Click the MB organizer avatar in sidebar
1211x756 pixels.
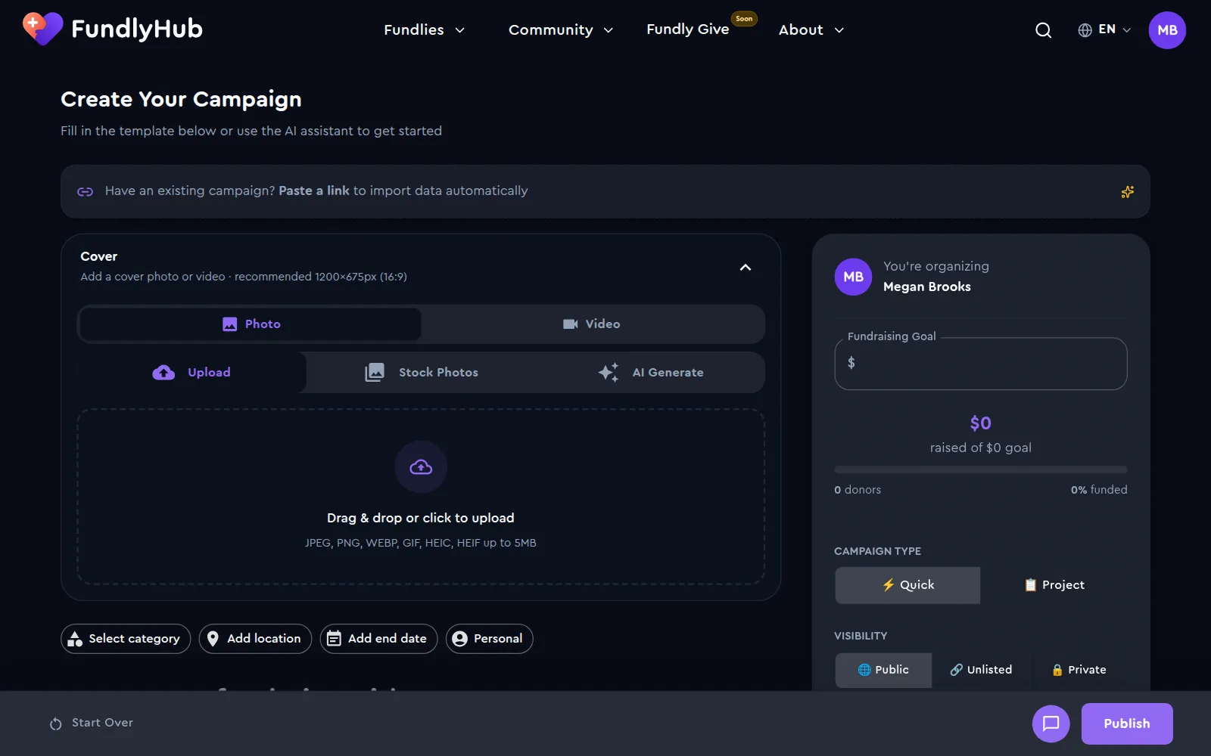click(x=853, y=277)
